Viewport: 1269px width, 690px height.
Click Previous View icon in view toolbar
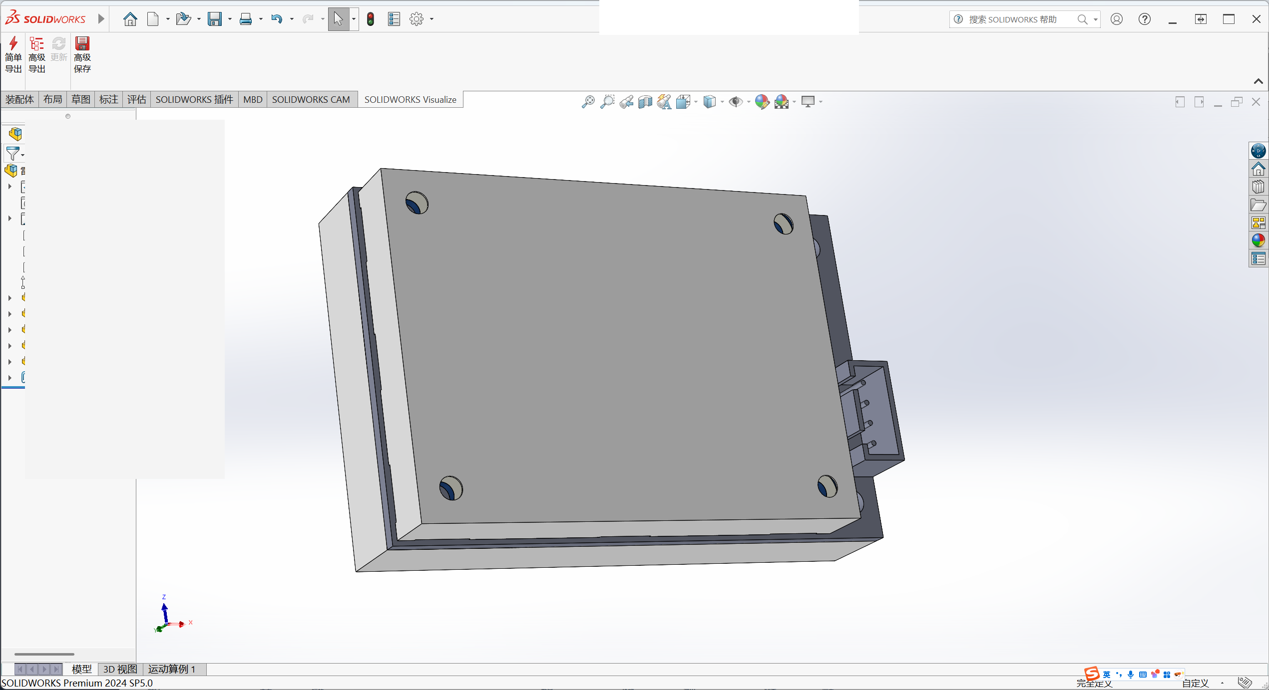(x=626, y=102)
